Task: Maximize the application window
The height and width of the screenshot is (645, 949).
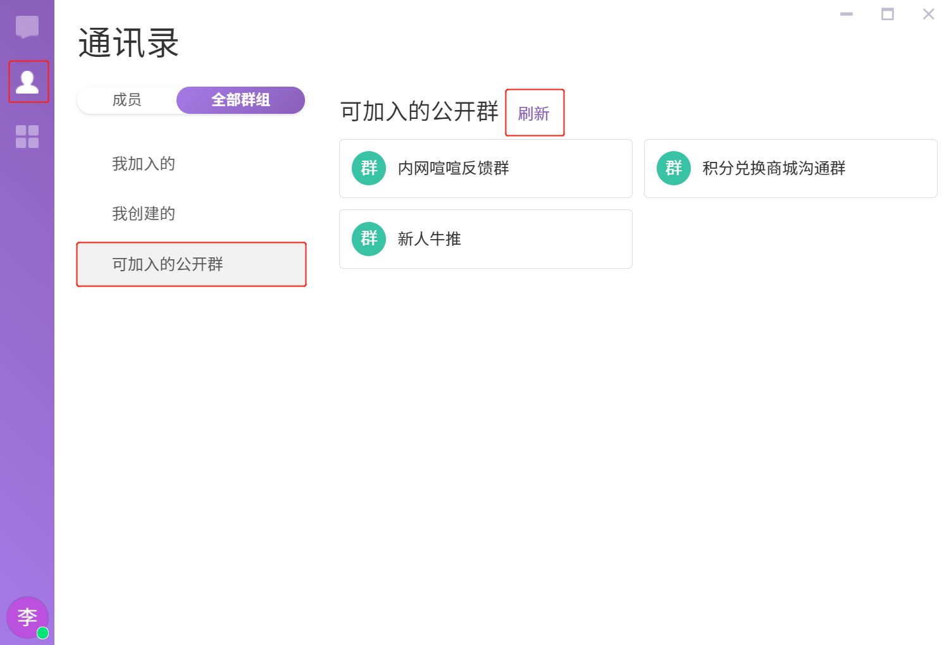Action: (888, 14)
